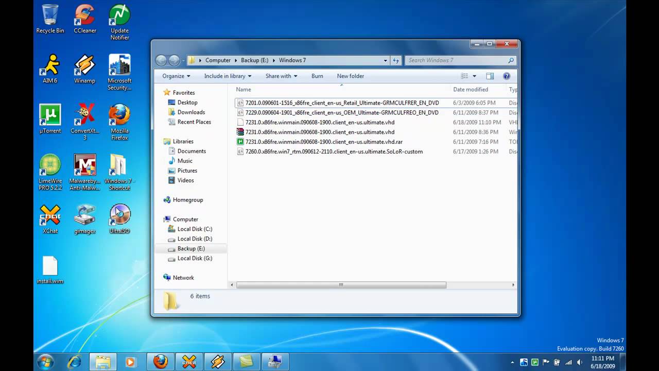Refresh the Windows 7 folder view
659x371 pixels.
click(x=396, y=60)
